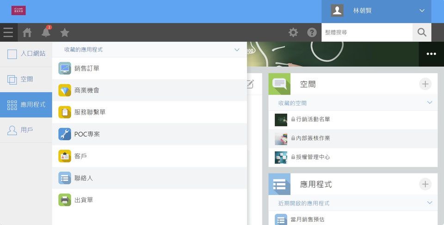Select the 空間 sidebar tab
The height and width of the screenshot is (225, 444).
pos(26,79)
